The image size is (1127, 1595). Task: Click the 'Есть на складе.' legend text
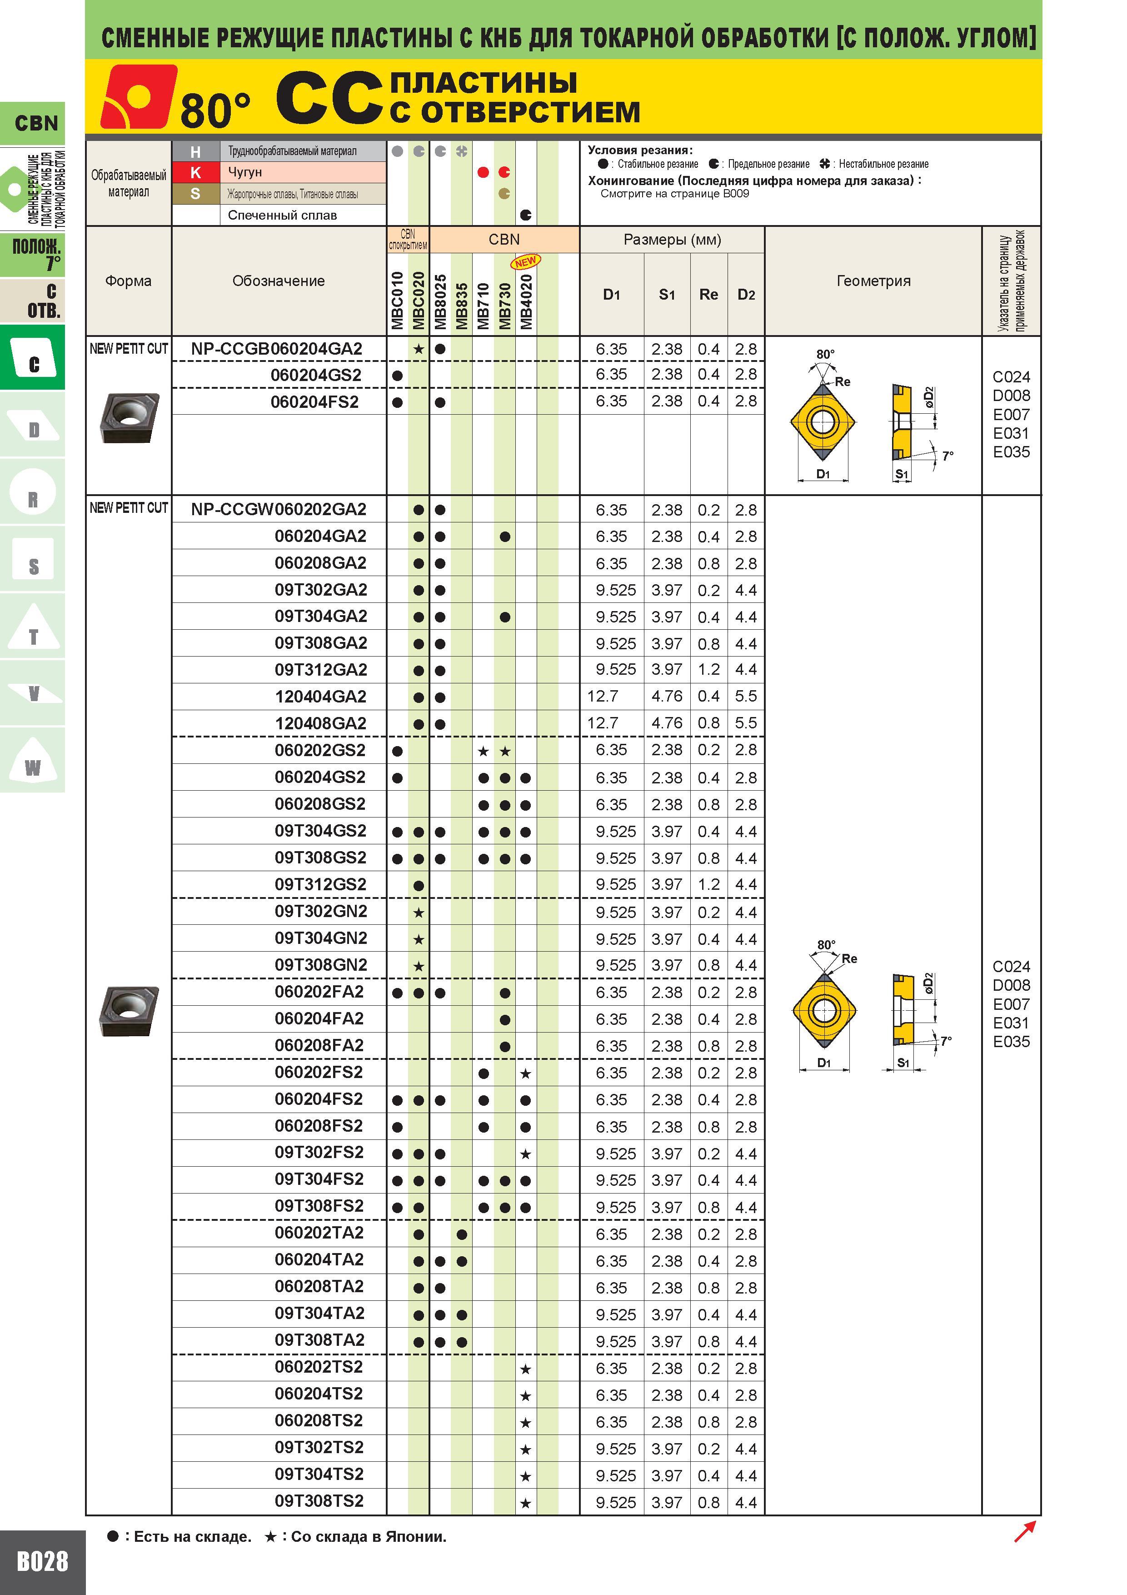pyautogui.click(x=192, y=1537)
